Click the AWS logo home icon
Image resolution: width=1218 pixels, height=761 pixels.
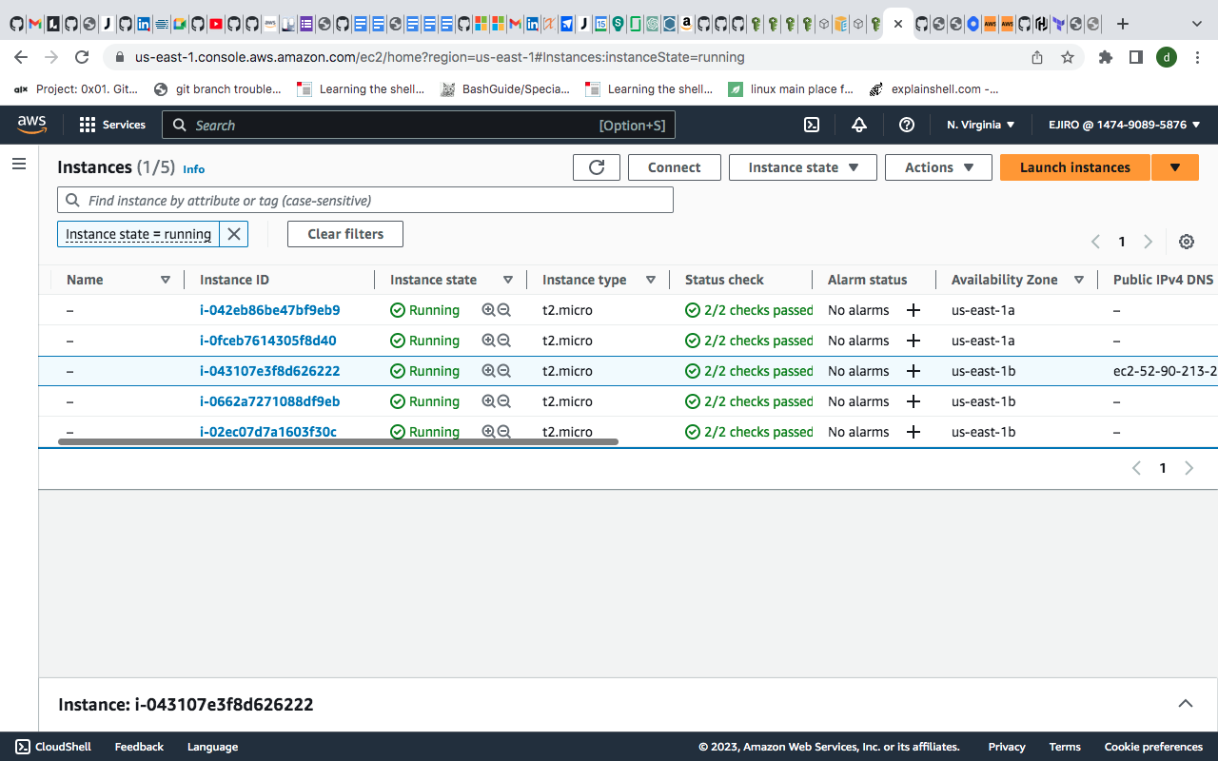pos(31,125)
